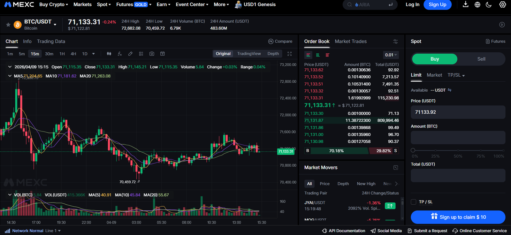Collapse the MA indicator legend
Viewport: 511px width, 235px height.
click(10, 76)
